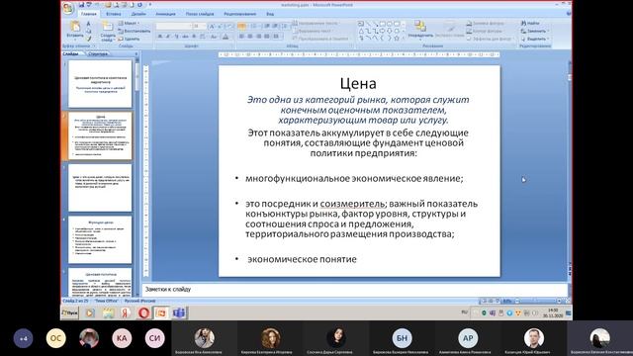633x356 pixels.
Task: Open the Layout (Макет) dropdown
Action: click(130, 24)
